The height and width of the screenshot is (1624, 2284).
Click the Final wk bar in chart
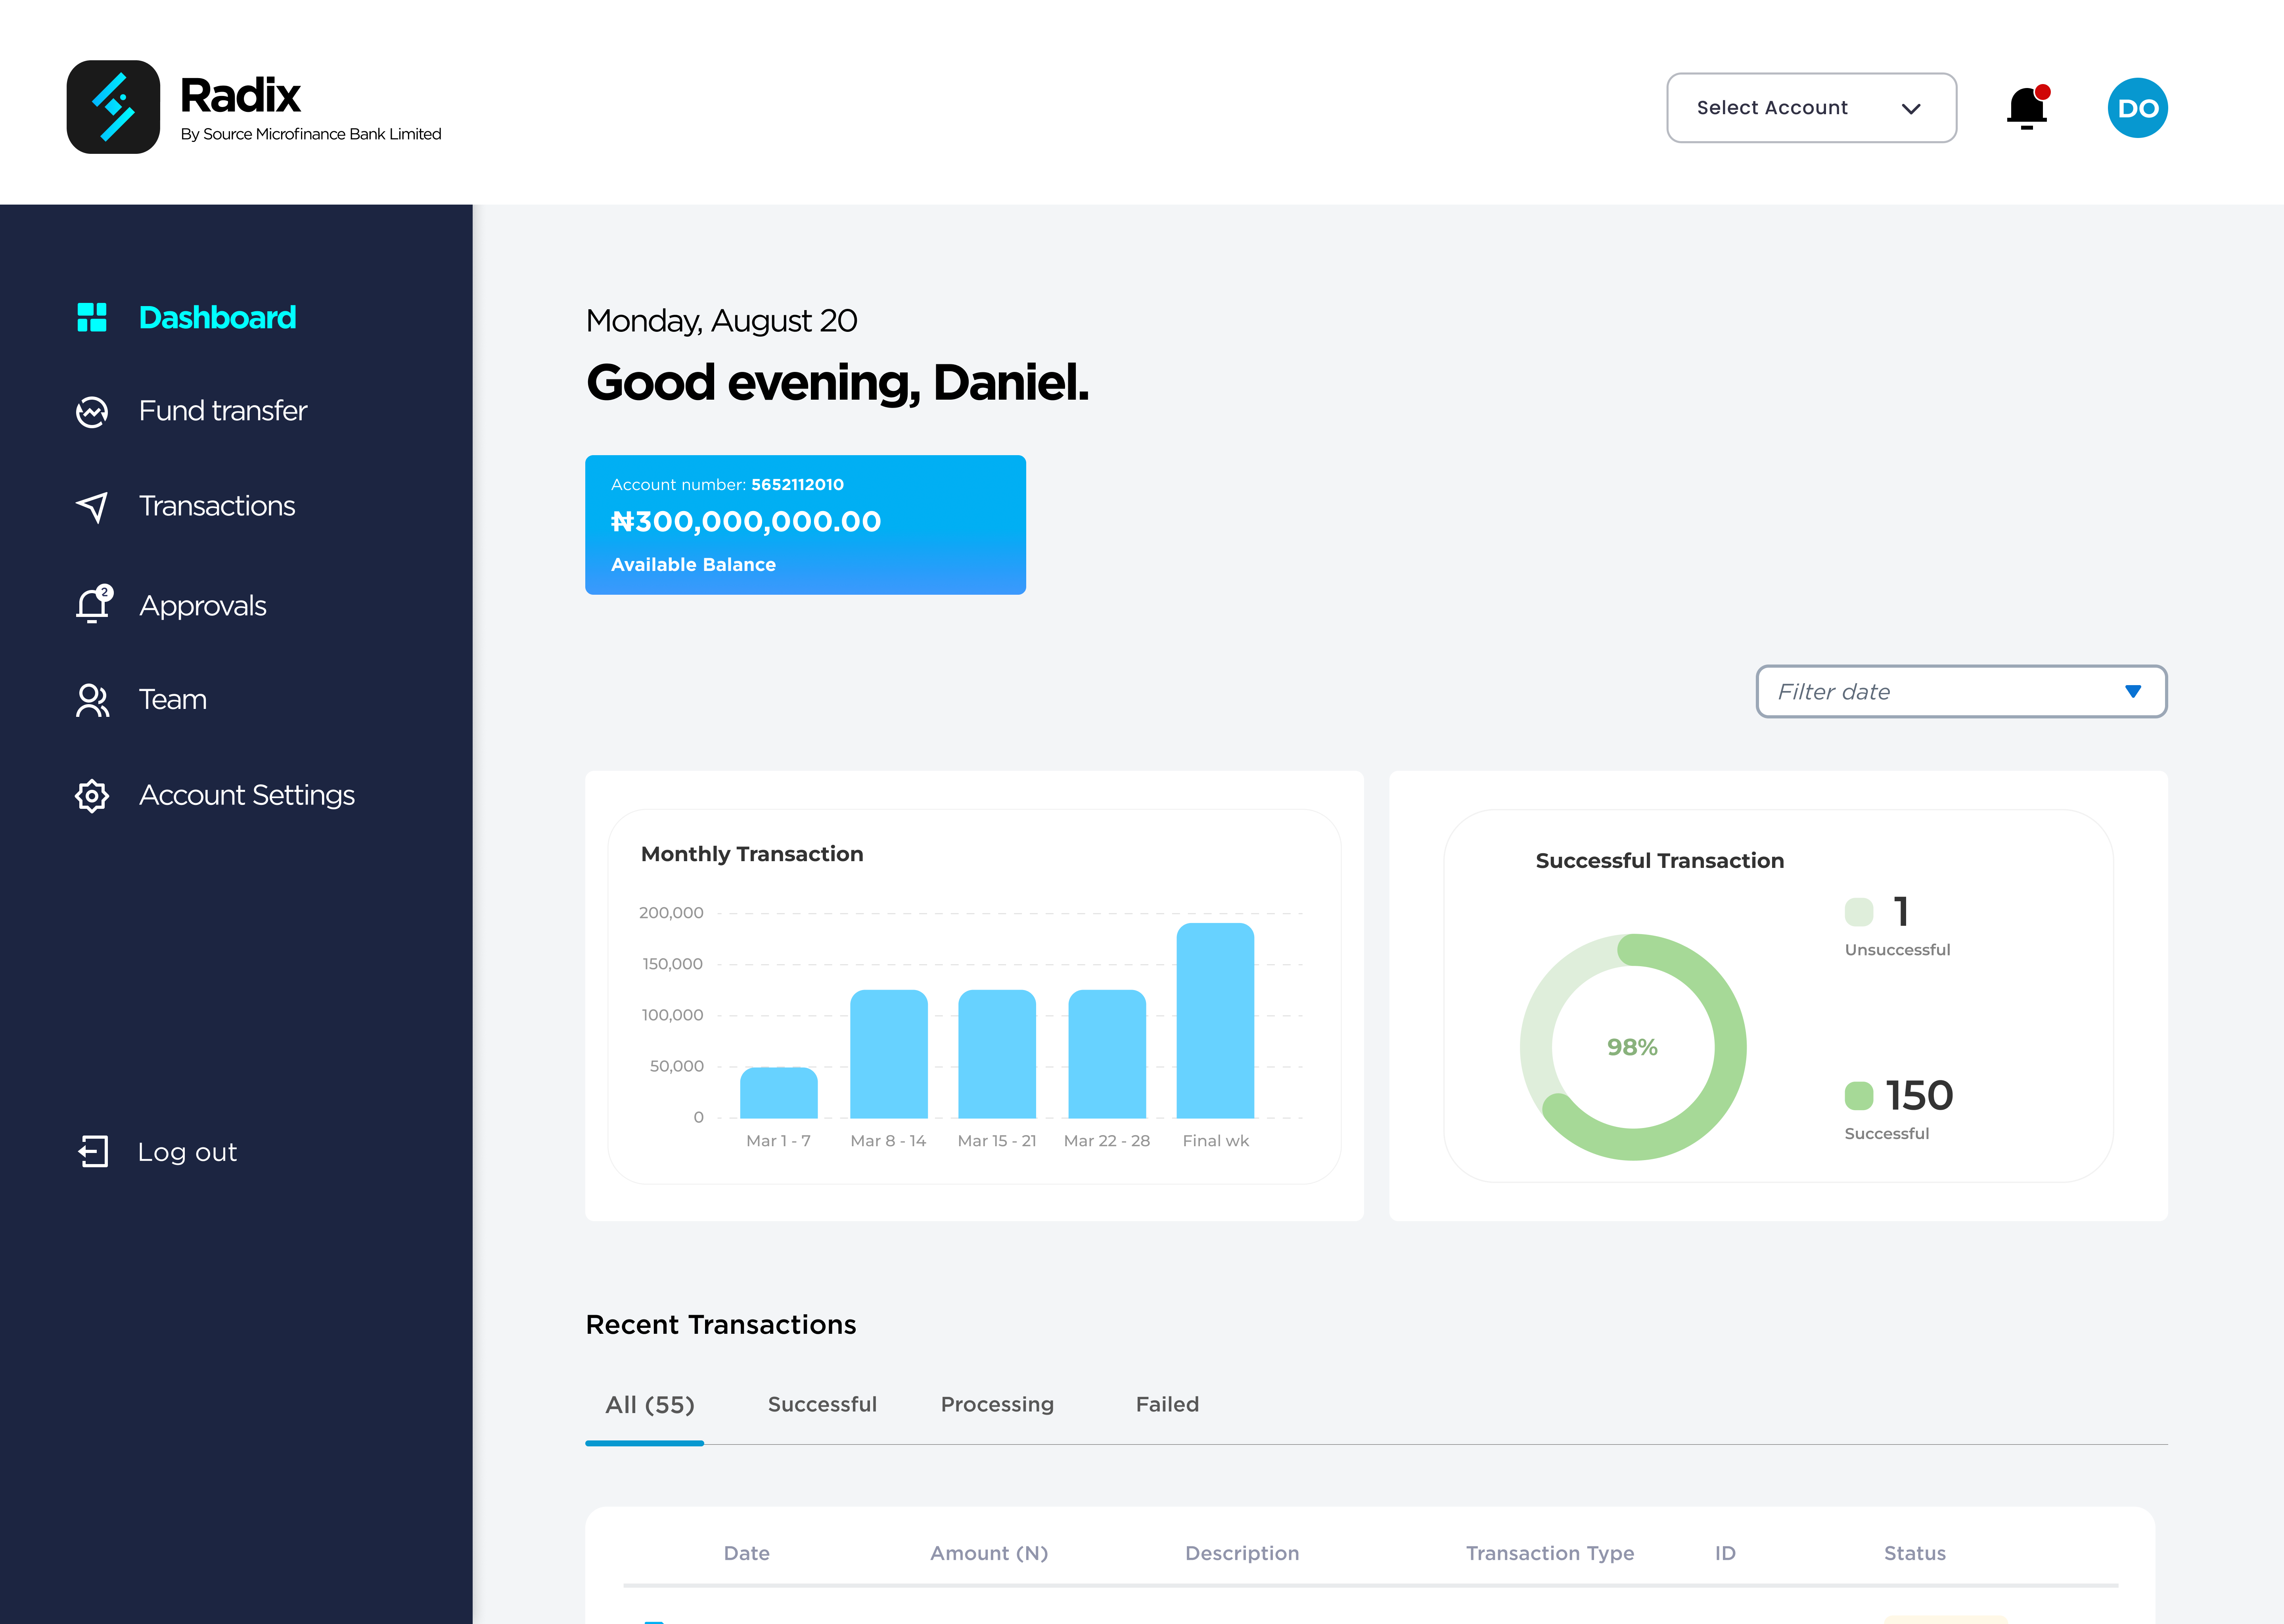click(x=1215, y=1020)
